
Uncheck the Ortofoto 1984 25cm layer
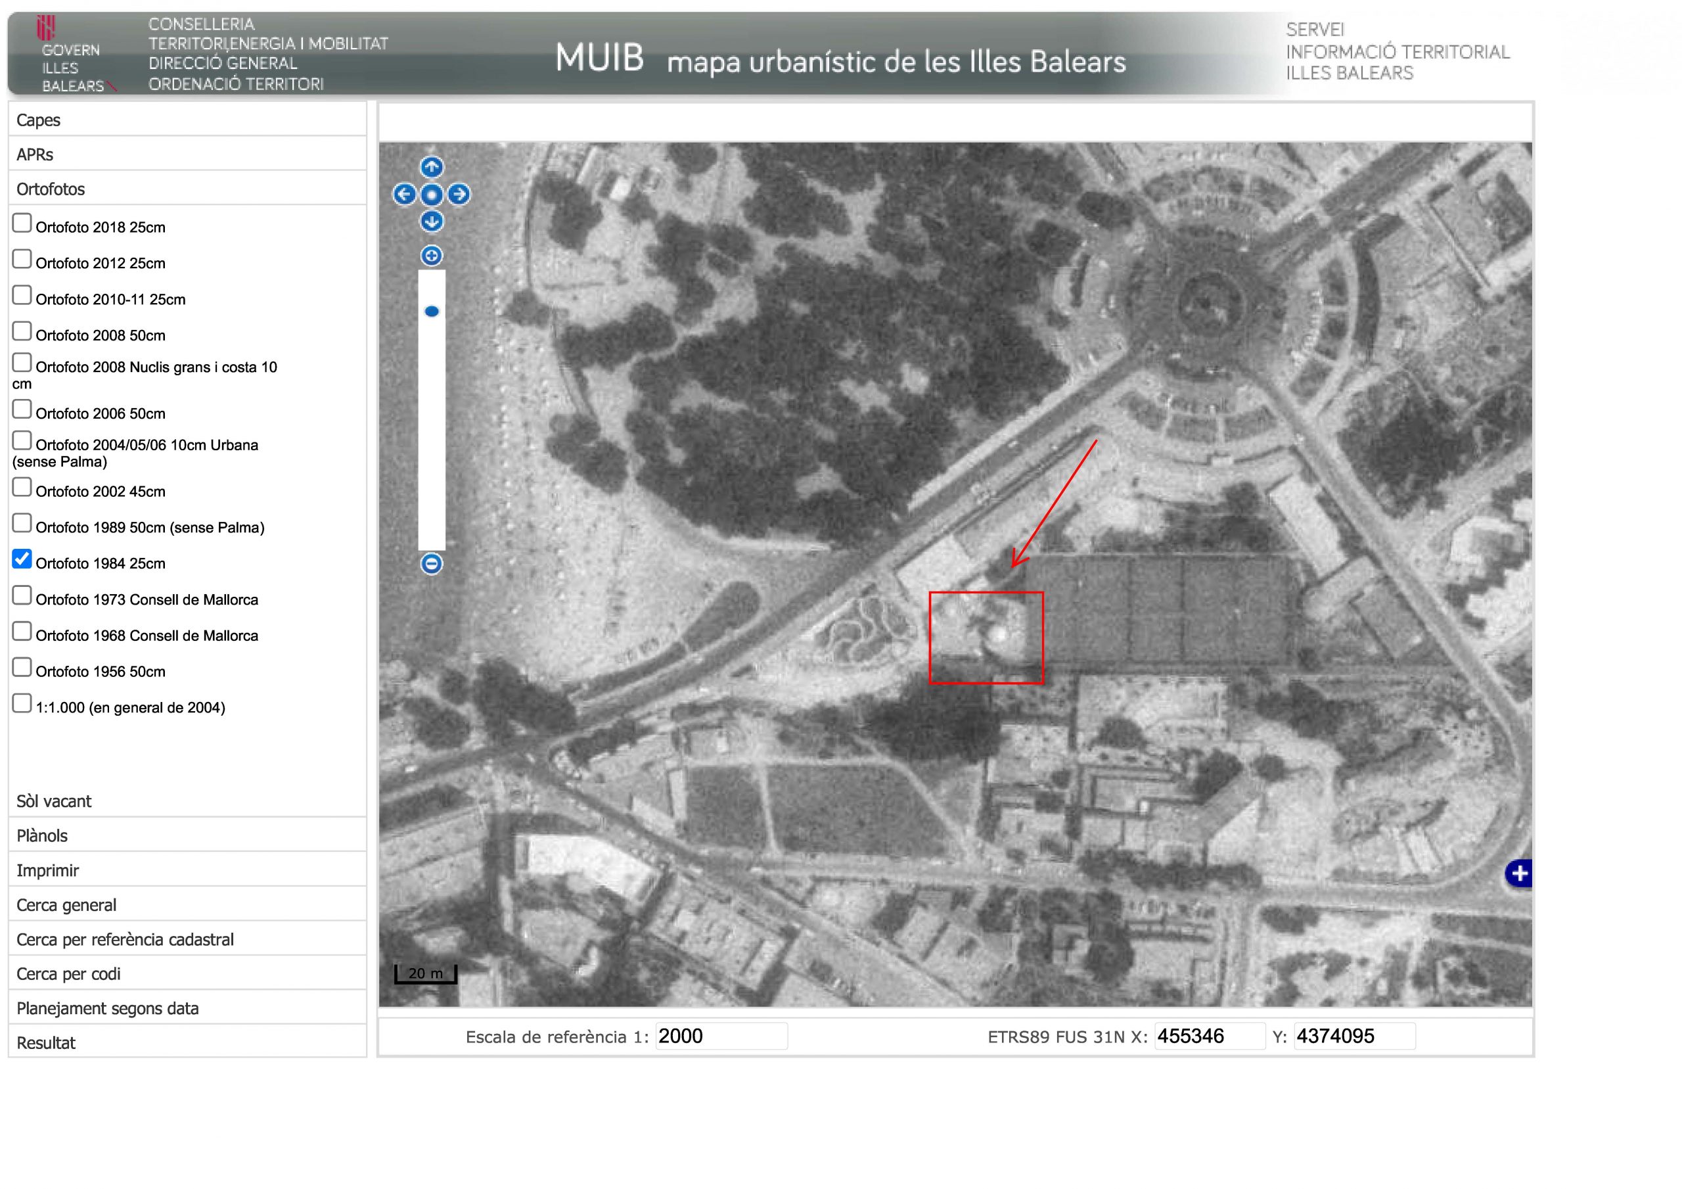click(22, 559)
